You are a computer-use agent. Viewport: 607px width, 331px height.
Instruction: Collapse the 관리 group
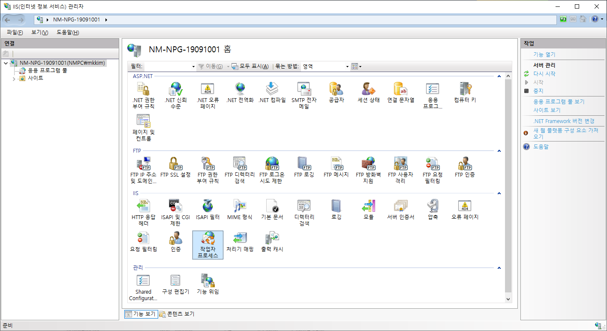point(499,268)
